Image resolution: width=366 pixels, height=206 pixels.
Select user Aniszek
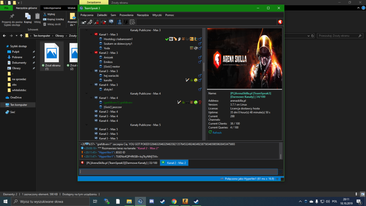(108, 57)
